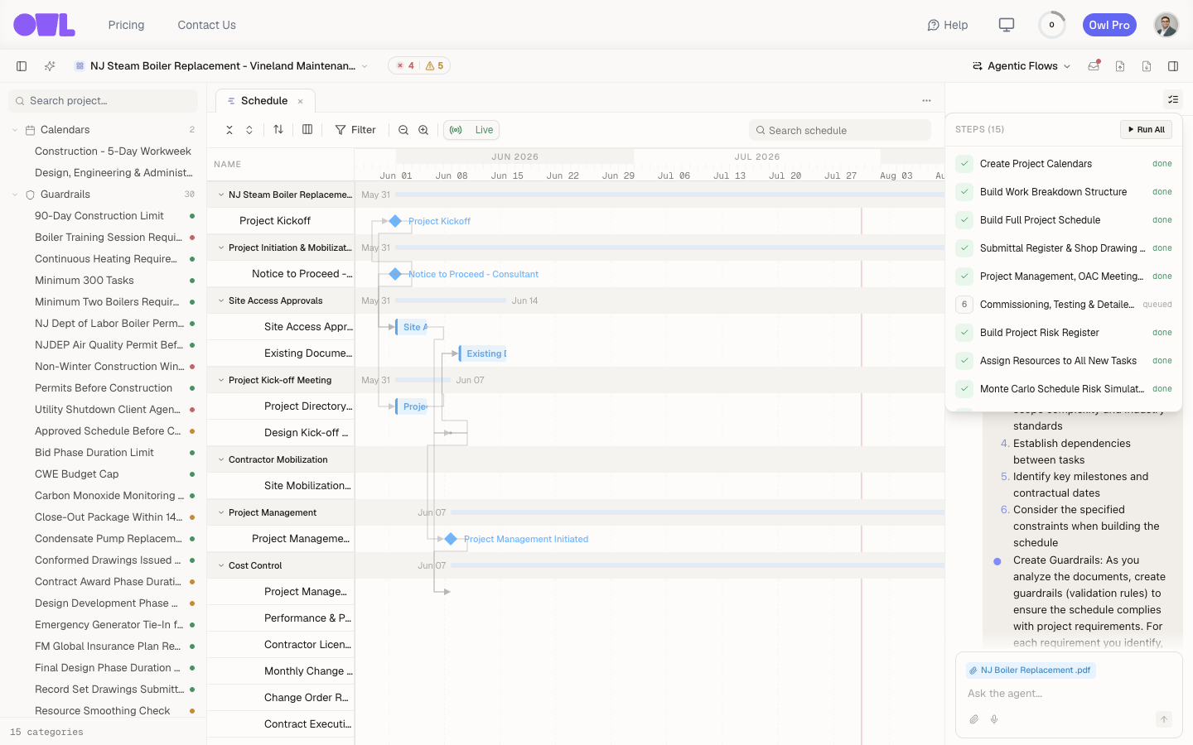
Task: Toggle the right sidebar panel icon
Action: 1173,66
